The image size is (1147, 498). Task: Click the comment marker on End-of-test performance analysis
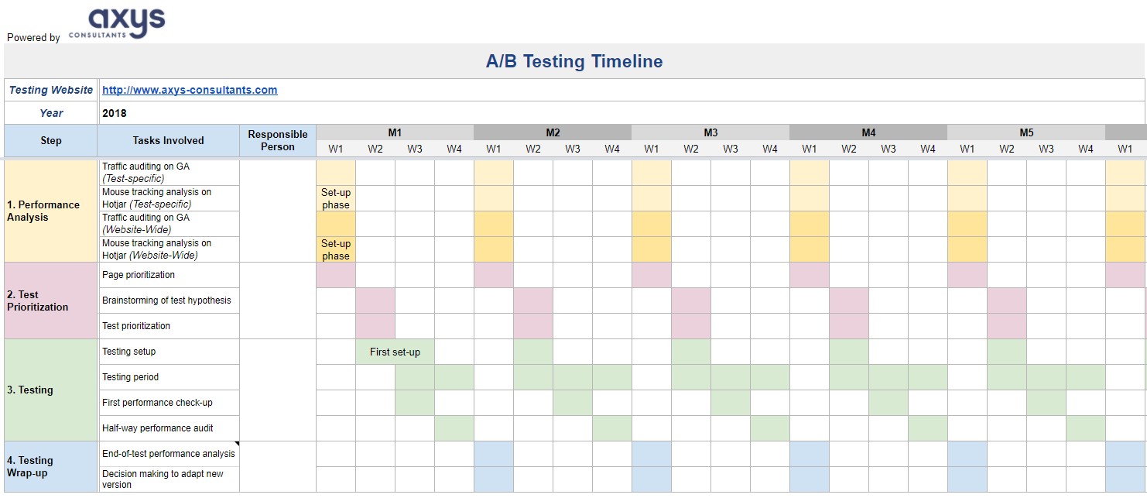tap(236, 444)
